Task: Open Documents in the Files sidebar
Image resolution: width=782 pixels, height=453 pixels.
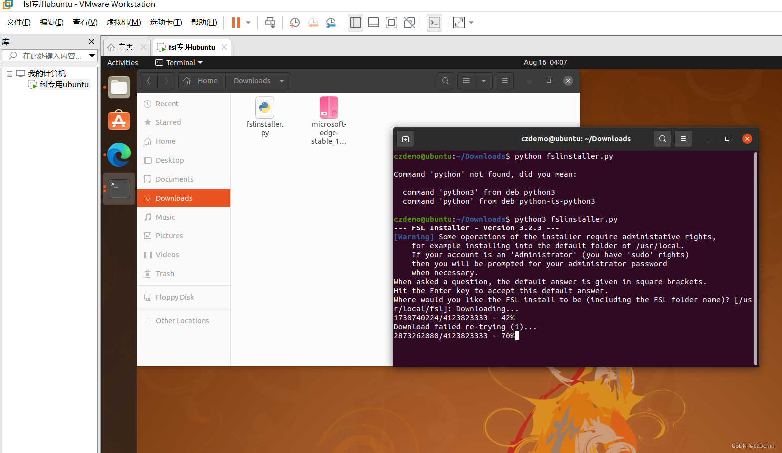Action: tap(184, 179)
